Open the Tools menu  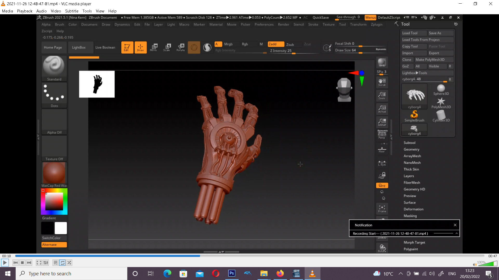(87, 11)
